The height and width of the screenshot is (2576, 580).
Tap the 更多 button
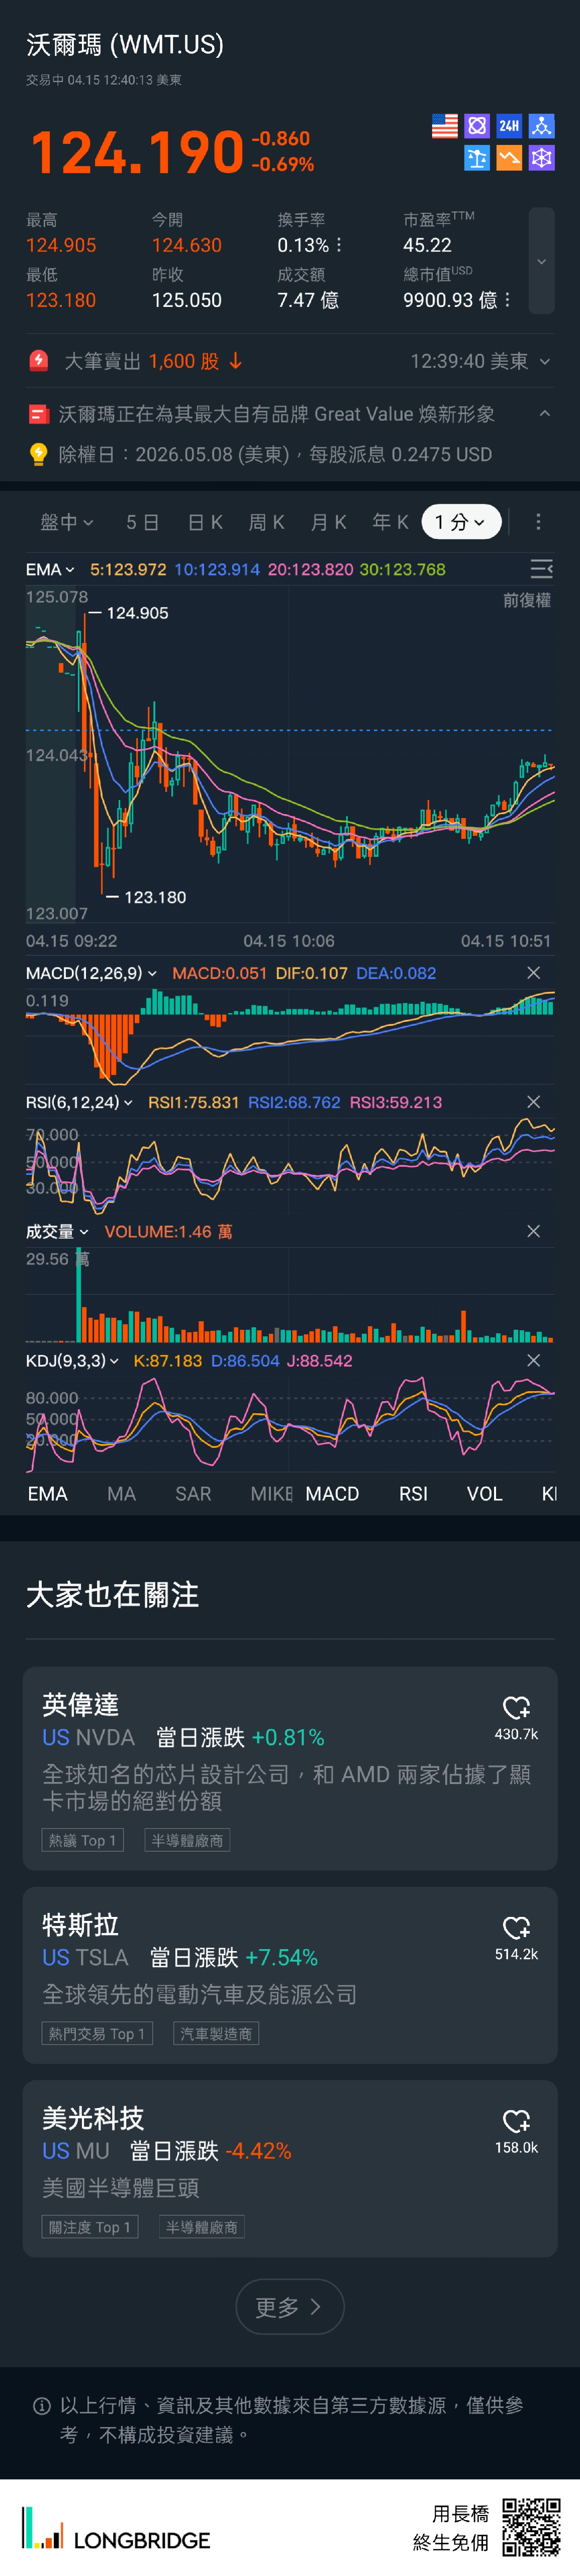click(x=289, y=2307)
